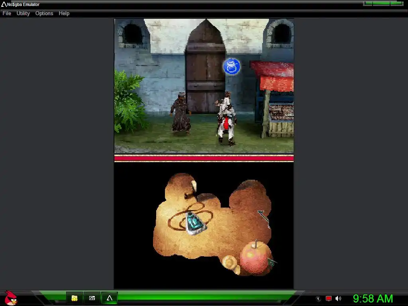Screen dimensions: 408x306
Task: Tap the key item at parchment top
Action: pyautogui.click(x=191, y=190)
